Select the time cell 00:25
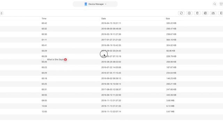The image size is (223, 125). [x=44, y=84]
